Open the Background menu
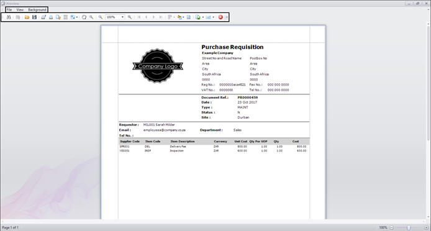Screen dimensions: 431x231 tap(37, 10)
